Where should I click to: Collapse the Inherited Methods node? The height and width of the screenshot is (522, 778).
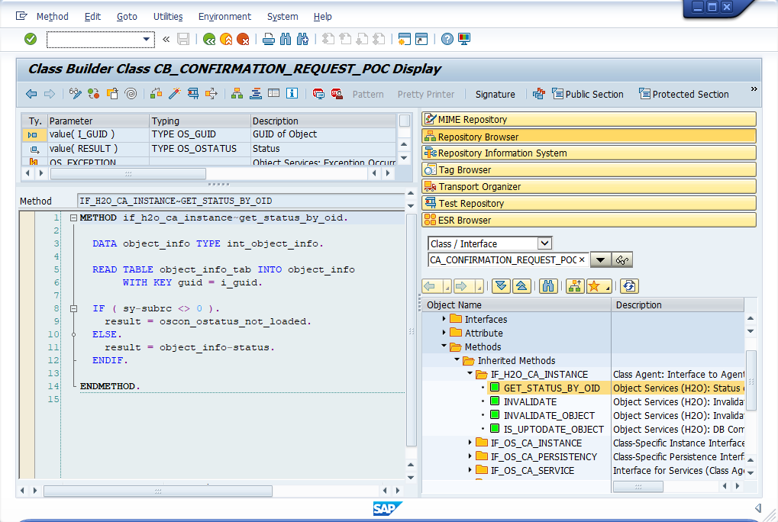(x=457, y=360)
